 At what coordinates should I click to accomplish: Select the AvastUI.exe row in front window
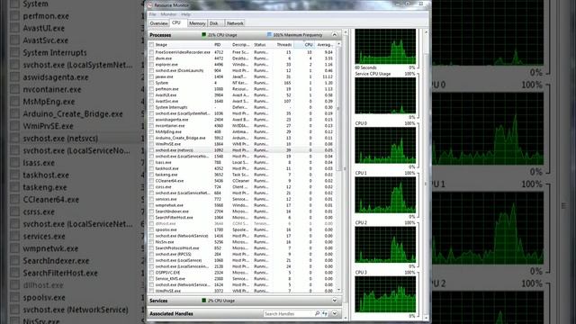242,95
